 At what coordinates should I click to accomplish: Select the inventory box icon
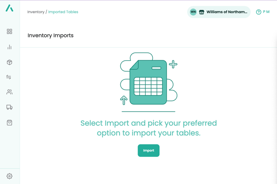10,62
